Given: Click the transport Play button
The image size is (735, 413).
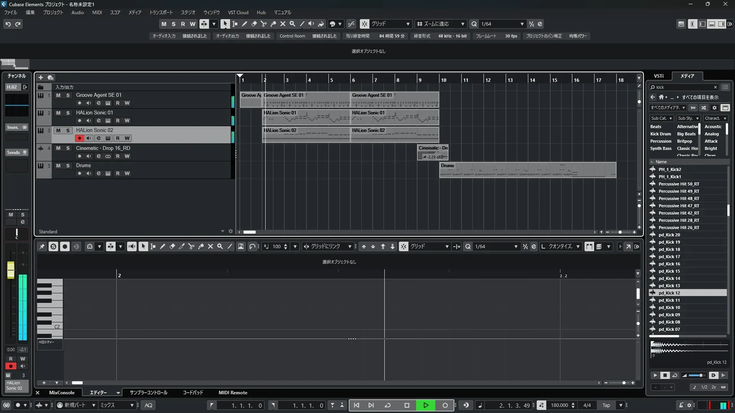Looking at the screenshot, I should click(426, 405).
